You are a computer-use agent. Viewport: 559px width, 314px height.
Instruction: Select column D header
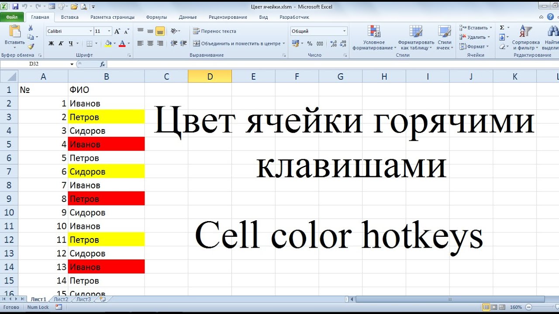(210, 76)
